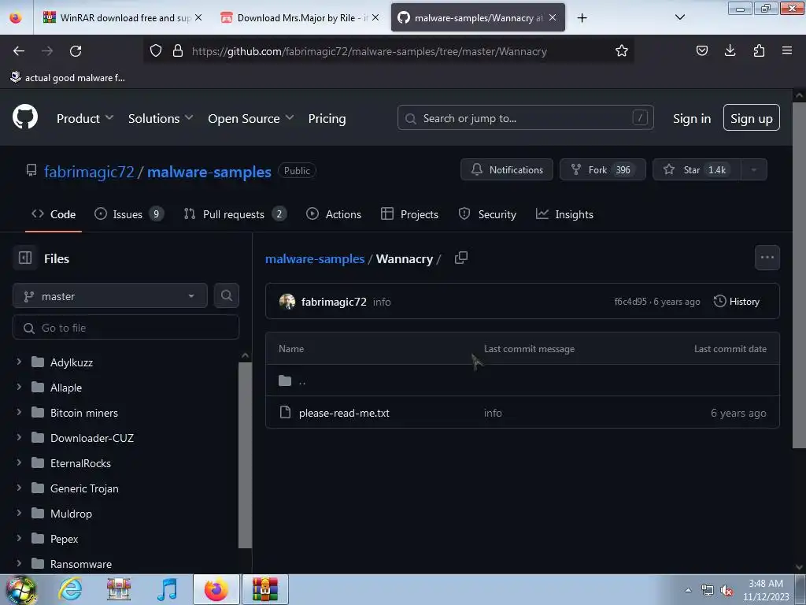Expand the EternalRocks folder
The image size is (806, 605).
tap(19, 462)
